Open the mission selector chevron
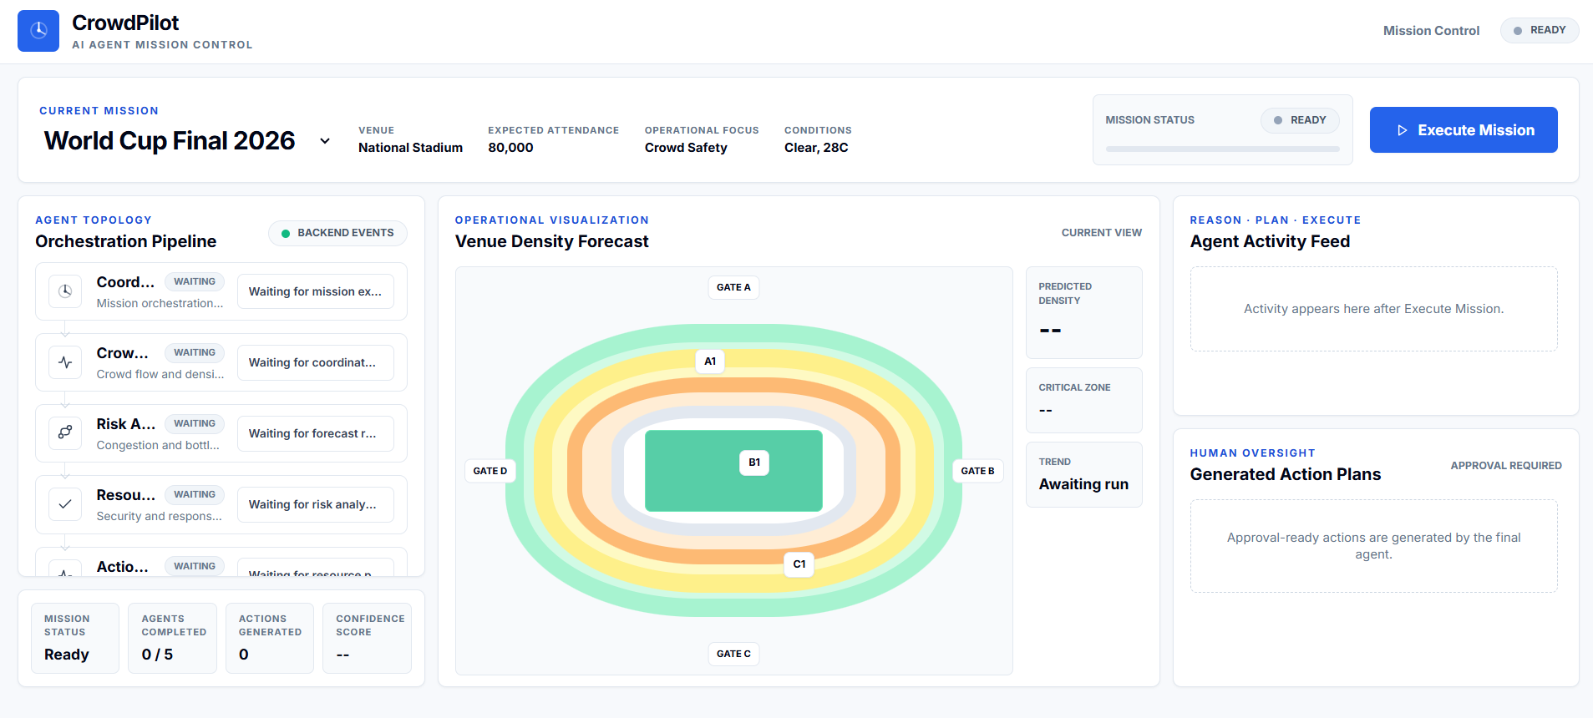This screenshot has width=1593, height=718. click(325, 141)
